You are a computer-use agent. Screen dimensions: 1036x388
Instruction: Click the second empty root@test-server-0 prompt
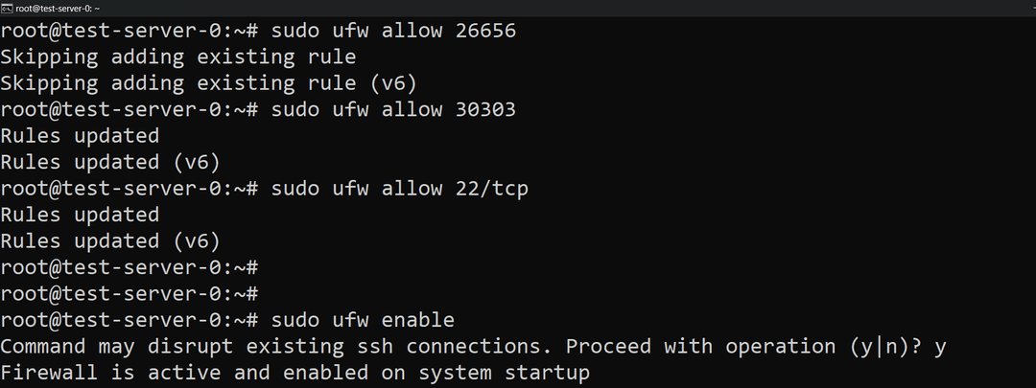(129, 293)
